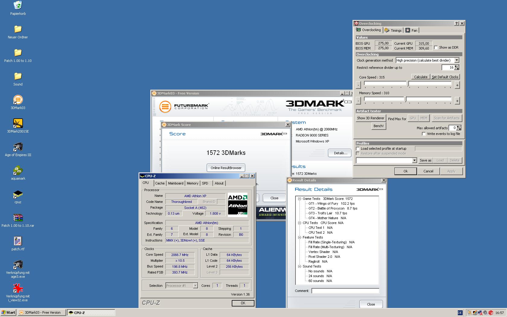Image resolution: width=507 pixels, height=317 pixels.
Task: Cancel the Overclocking dialog
Action: (x=428, y=171)
